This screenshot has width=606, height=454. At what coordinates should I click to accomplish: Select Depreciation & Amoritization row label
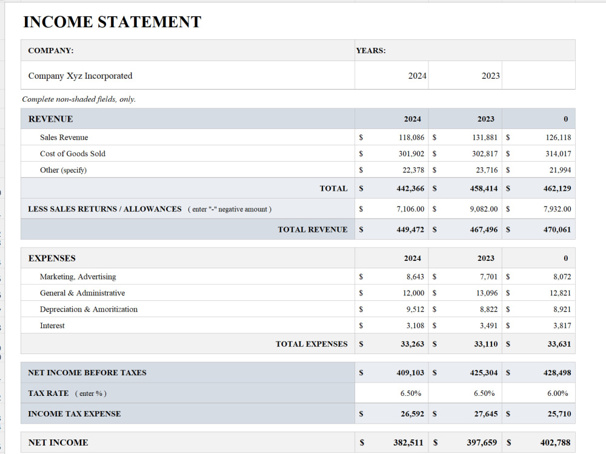(88, 309)
